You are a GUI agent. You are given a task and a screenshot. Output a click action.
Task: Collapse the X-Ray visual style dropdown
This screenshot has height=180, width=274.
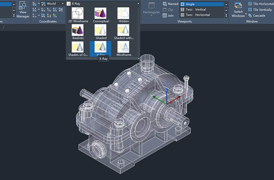click(x=138, y=4)
